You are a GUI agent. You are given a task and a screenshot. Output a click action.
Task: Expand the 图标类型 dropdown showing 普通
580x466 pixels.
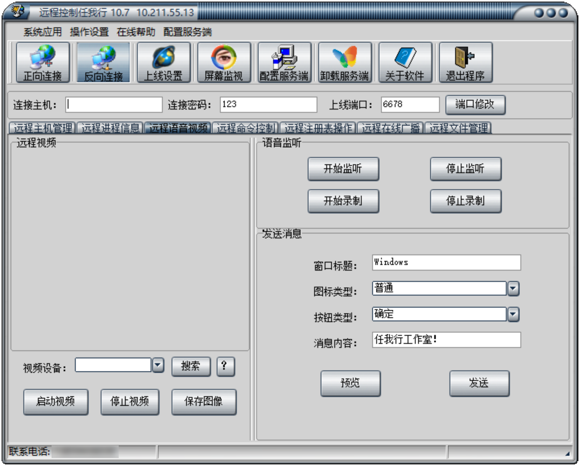point(512,288)
